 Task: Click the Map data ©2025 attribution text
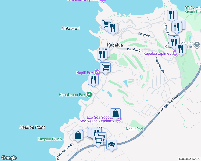coord(190,159)
